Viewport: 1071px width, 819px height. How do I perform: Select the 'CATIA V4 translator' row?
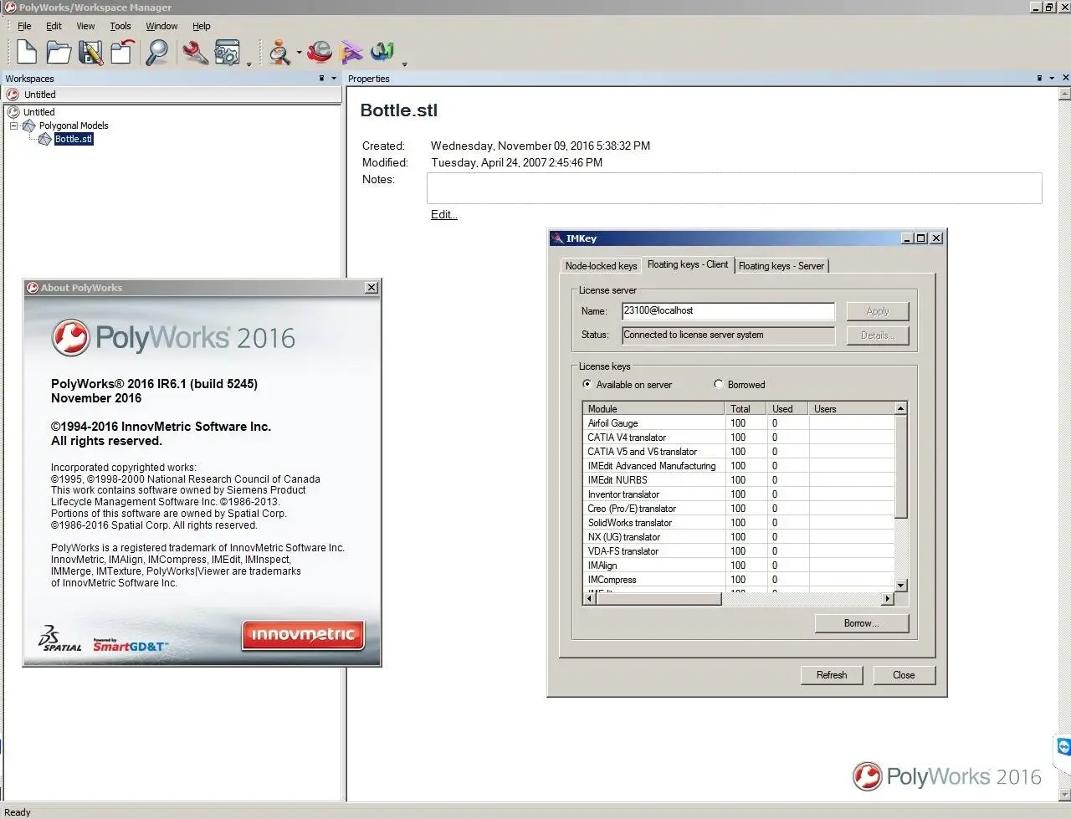point(739,438)
